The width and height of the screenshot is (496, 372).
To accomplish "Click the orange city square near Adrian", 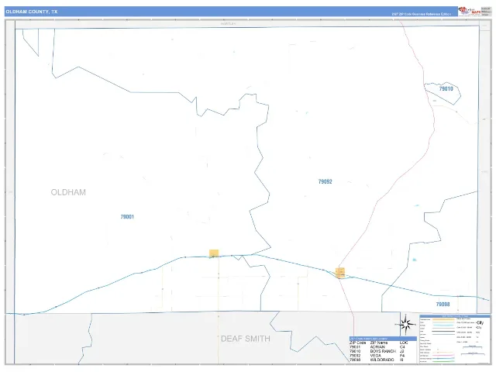I will pos(214,253).
